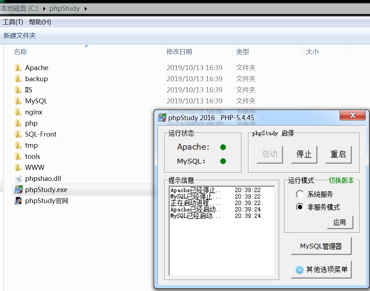
Task: Select the WWW folder icon
Action: (18, 167)
